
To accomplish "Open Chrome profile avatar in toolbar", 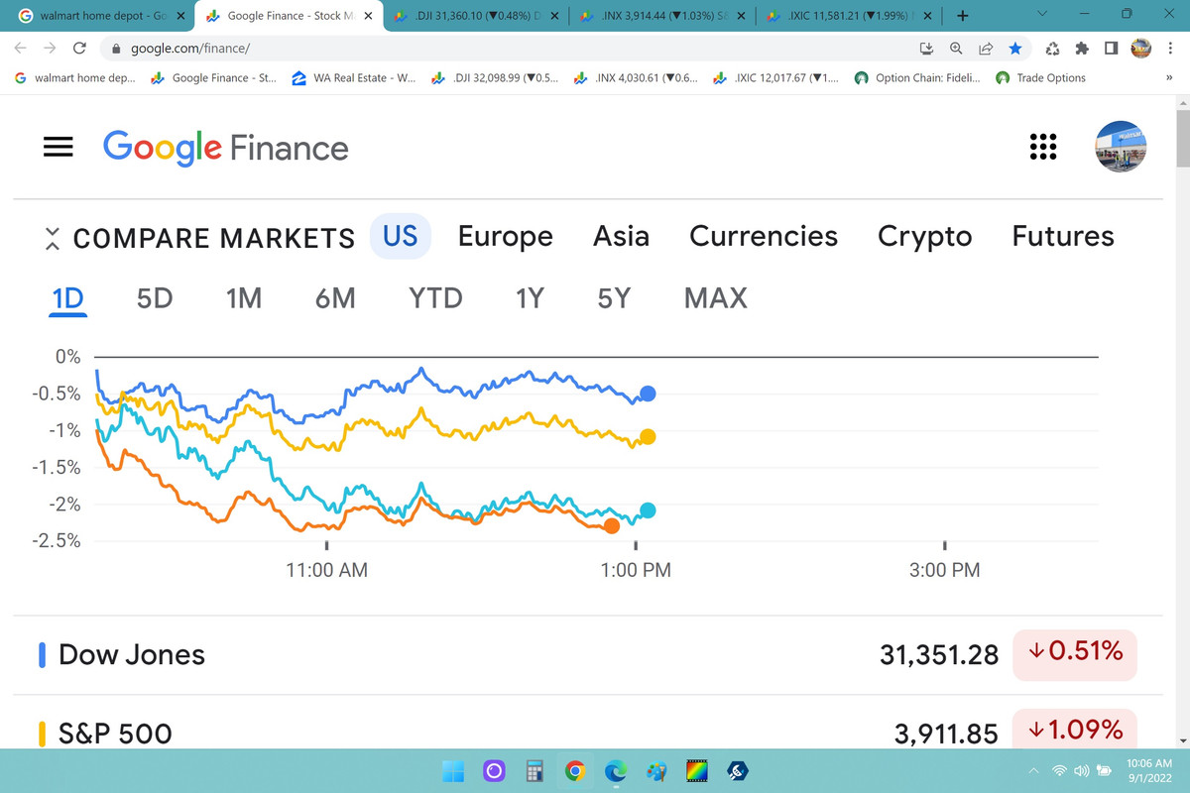I will [x=1141, y=48].
